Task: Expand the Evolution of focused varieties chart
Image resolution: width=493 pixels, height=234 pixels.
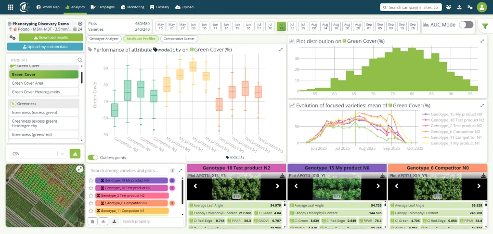Action: [482, 105]
